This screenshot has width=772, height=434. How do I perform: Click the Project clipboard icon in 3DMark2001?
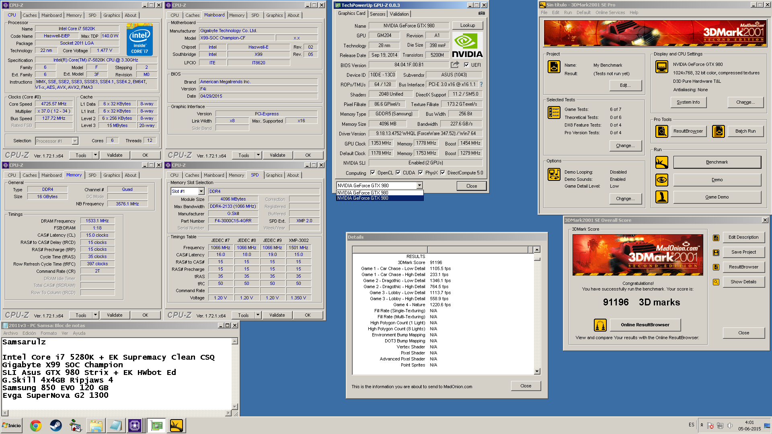554,67
